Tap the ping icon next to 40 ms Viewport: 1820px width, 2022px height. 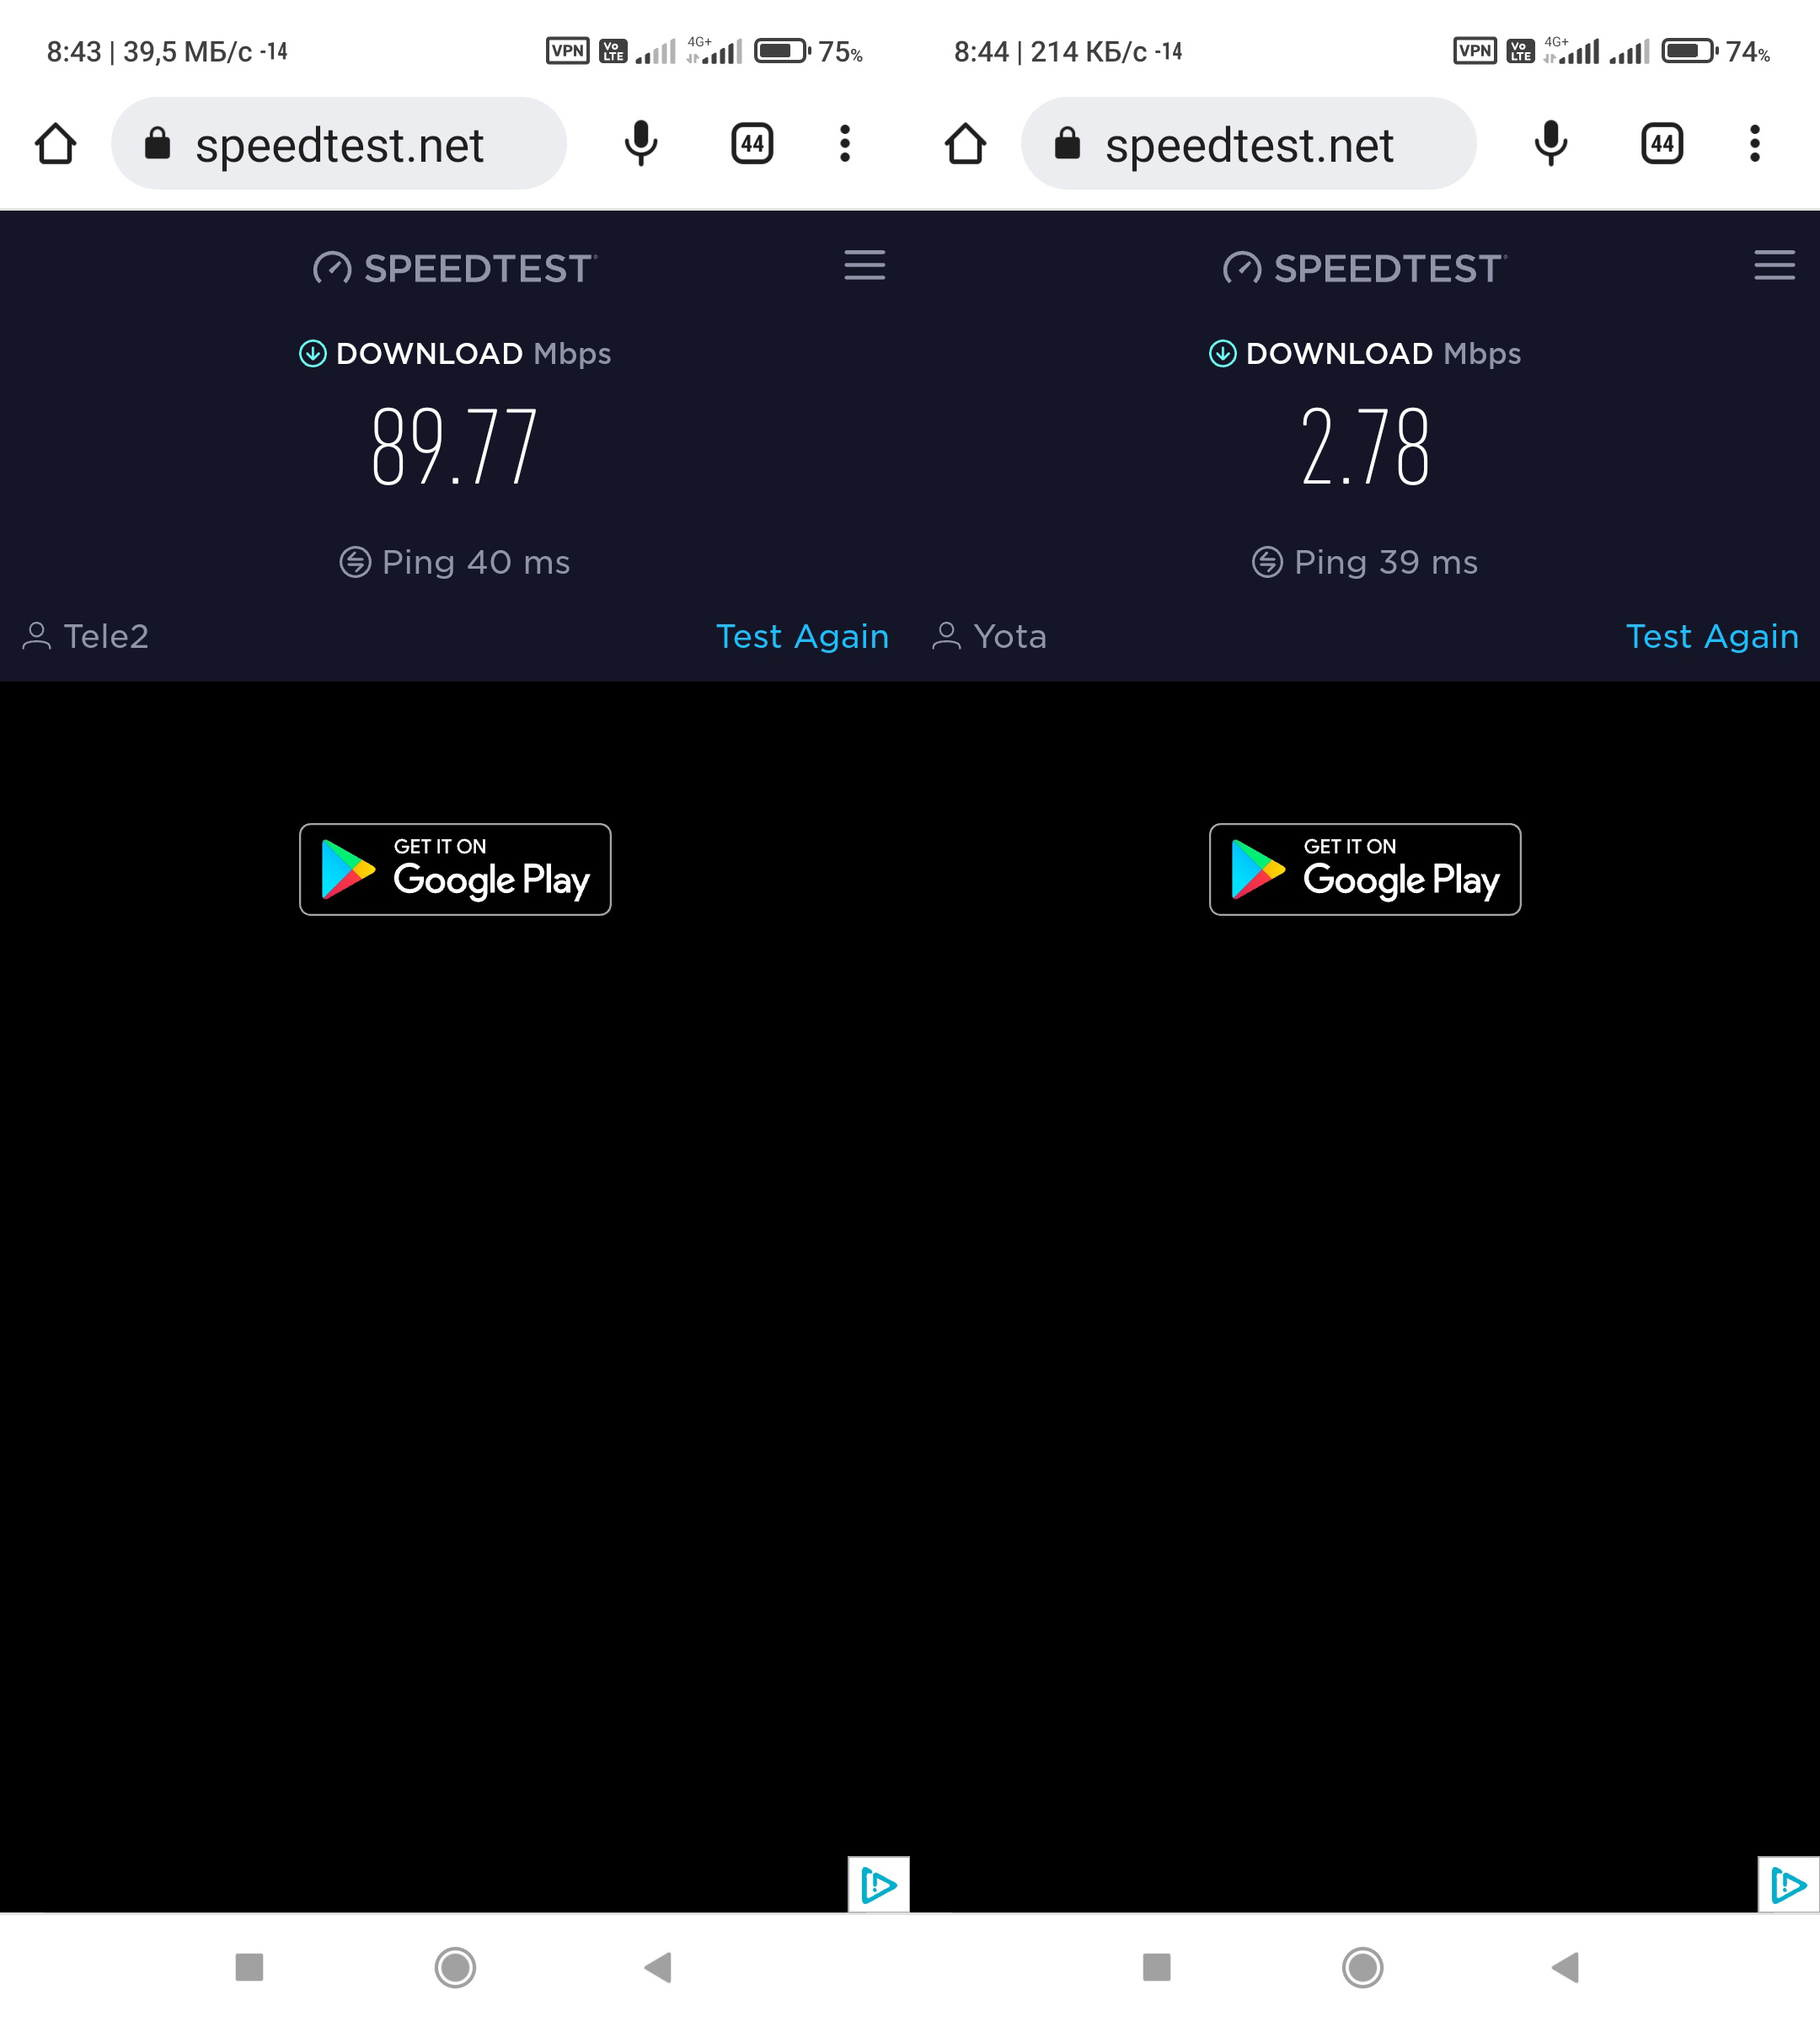(355, 562)
